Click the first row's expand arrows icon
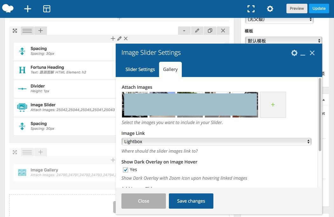 pyautogui.click(x=15, y=31)
